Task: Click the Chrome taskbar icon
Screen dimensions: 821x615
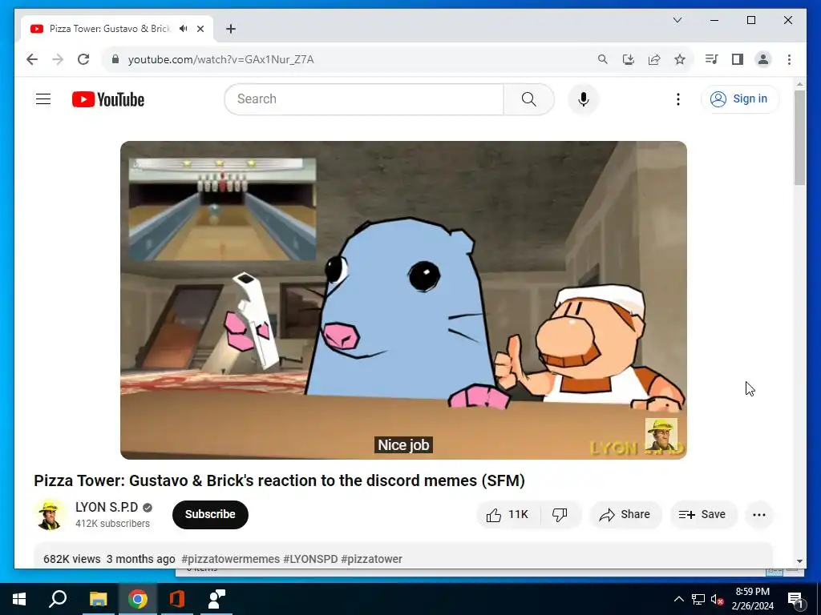Action: click(138, 599)
